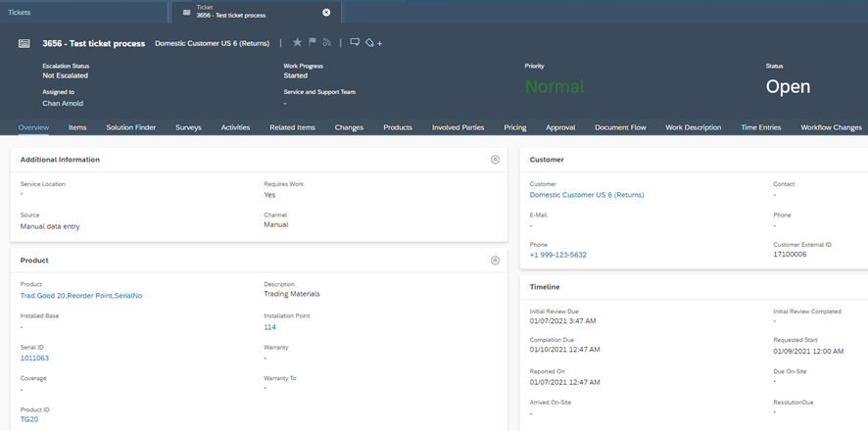This screenshot has height=431, width=868.
Task: Click the Manual data entry source value
Action: 50,226
